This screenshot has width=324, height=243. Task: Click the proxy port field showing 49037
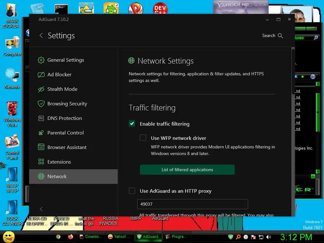193,204
